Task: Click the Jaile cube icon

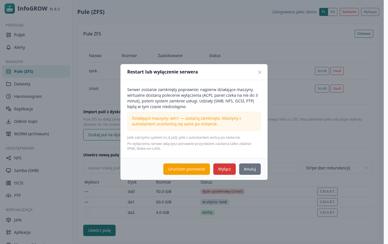Action: (9, 220)
